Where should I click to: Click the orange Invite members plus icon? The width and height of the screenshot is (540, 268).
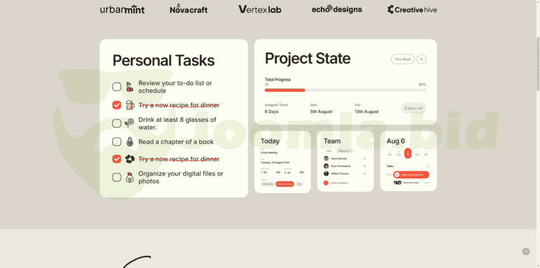pyautogui.click(x=326, y=183)
